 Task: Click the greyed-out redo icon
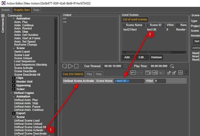tap(140, 73)
